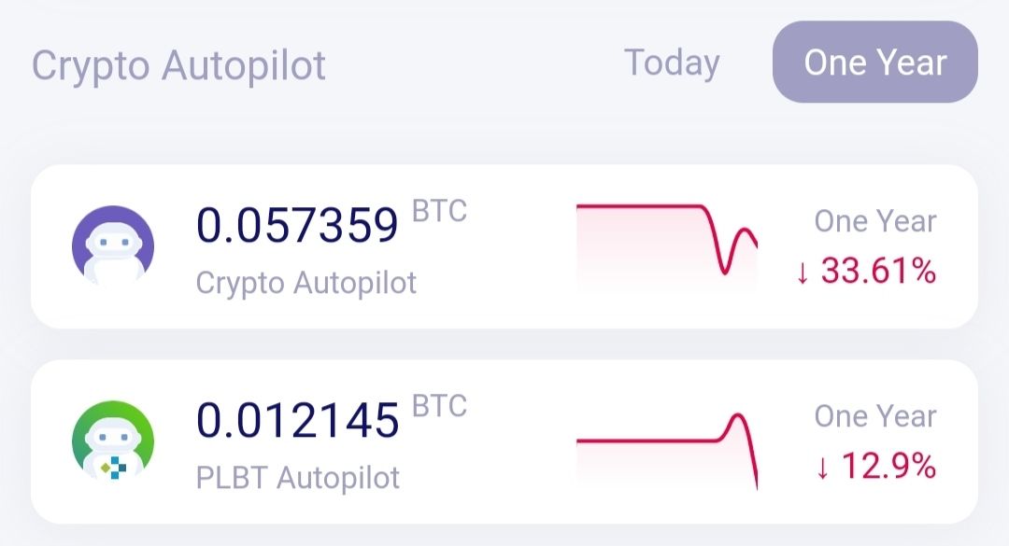This screenshot has width=1009, height=546.
Task: Click the green PLBT Autopilot robot icon
Action: (x=113, y=441)
